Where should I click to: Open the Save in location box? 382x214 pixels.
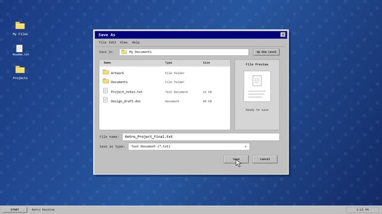click(184, 52)
